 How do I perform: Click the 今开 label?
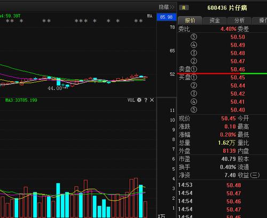(243, 119)
